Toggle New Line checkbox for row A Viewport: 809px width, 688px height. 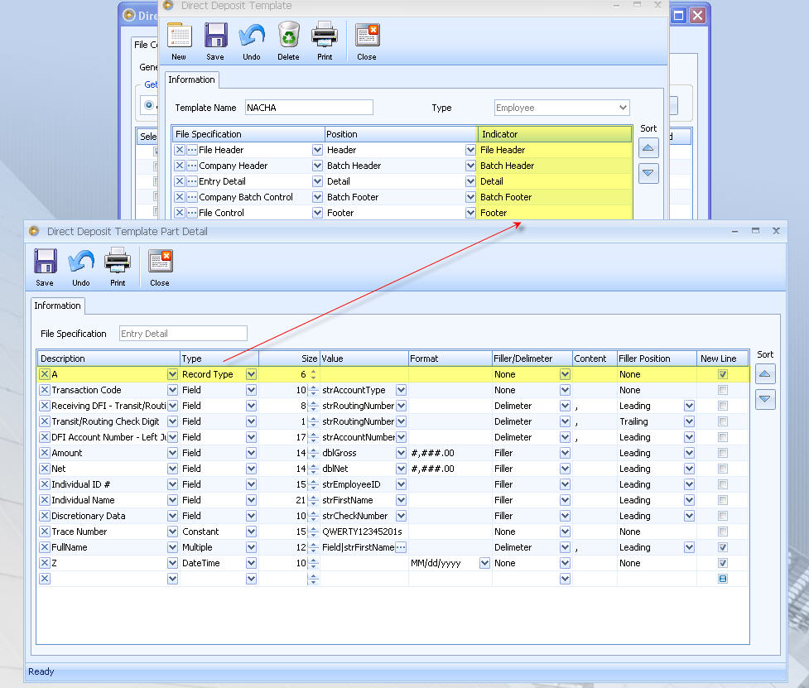[723, 374]
